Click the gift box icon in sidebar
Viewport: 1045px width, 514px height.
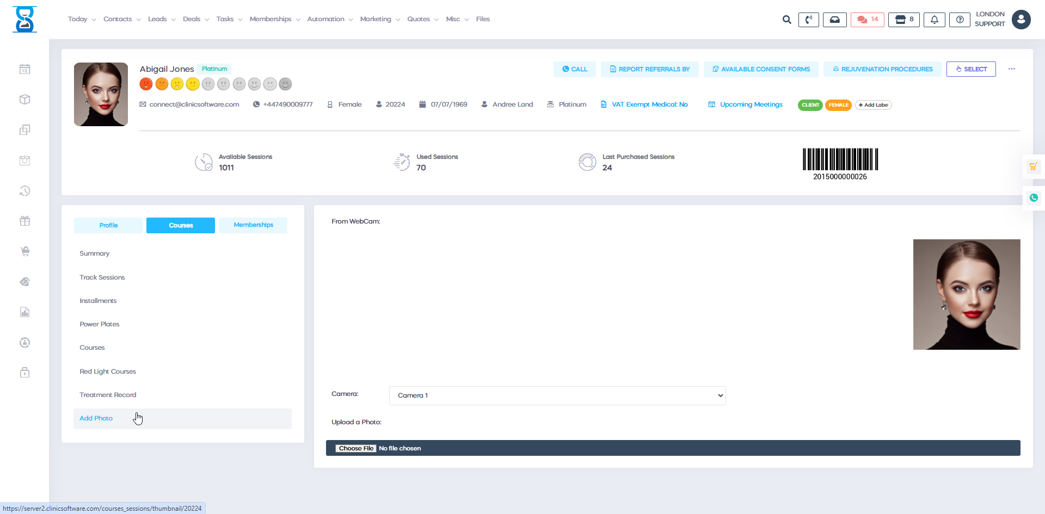pyautogui.click(x=25, y=221)
